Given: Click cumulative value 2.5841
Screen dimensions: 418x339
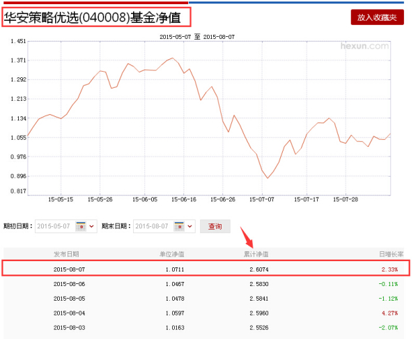Looking at the screenshot, I should [x=259, y=299].
